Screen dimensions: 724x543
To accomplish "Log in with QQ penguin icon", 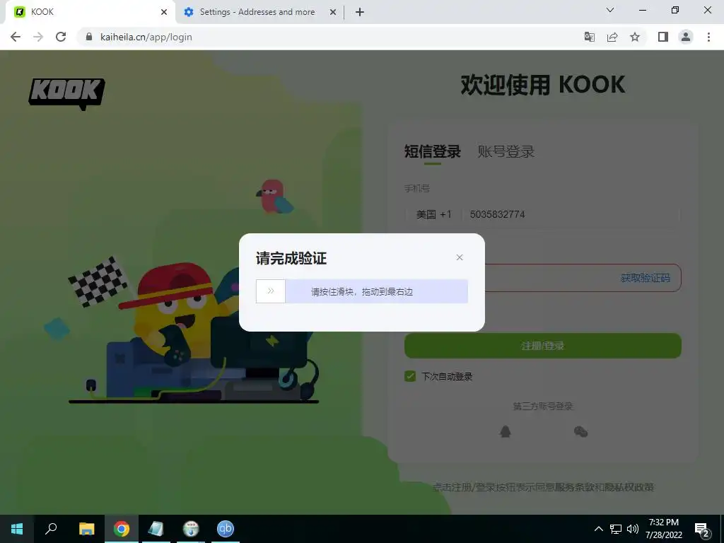I will point(505,432).
